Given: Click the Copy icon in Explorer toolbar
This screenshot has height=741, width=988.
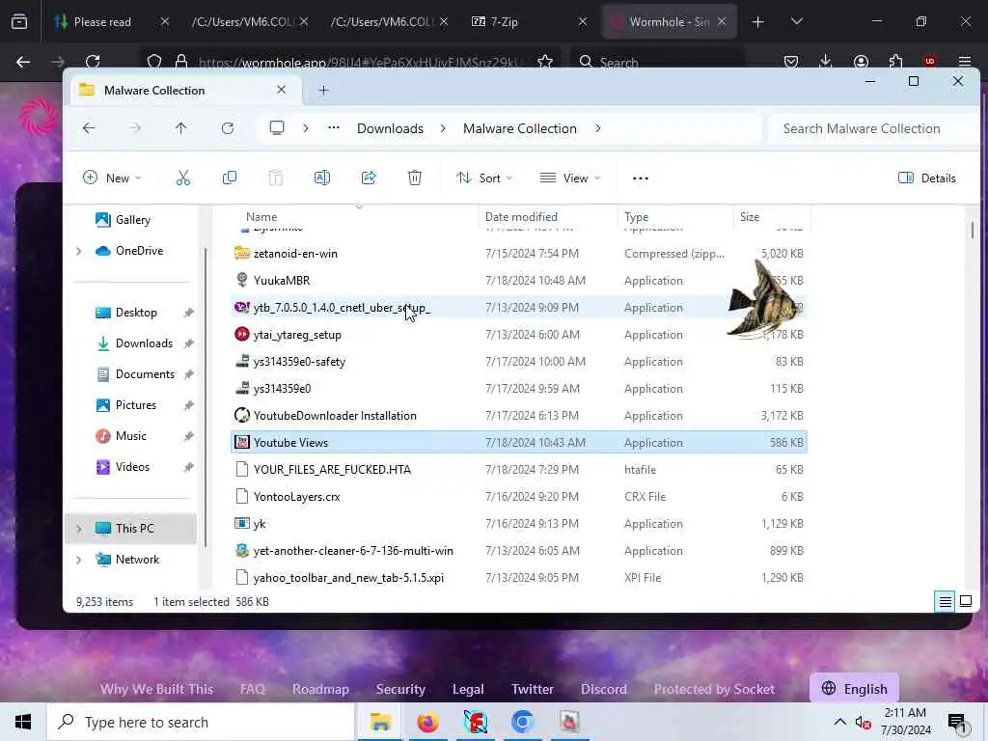Looking at the screenshot, I should click(x=230, y=178).
